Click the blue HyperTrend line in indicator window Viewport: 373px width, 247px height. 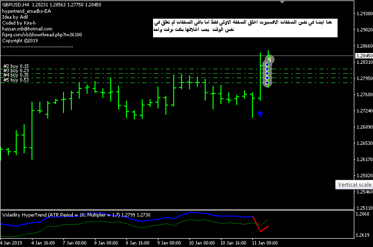197,213
